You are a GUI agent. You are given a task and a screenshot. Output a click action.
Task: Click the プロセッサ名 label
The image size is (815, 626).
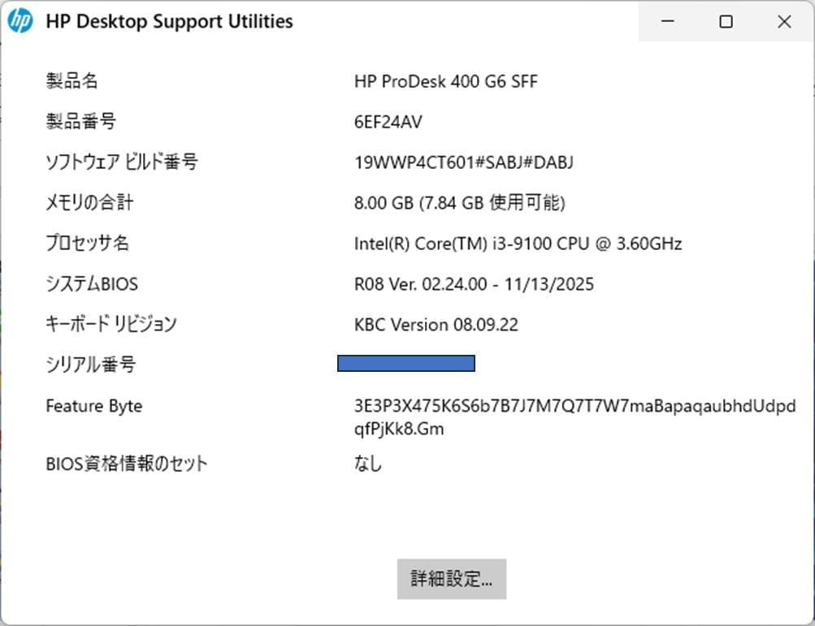coord(87,243)
